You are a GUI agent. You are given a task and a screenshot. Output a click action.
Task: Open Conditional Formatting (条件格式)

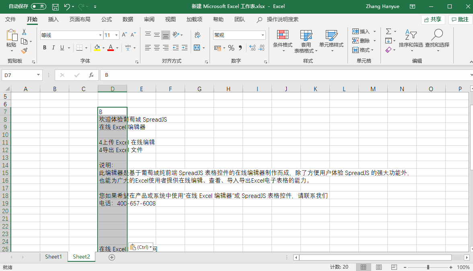[283, 40]
